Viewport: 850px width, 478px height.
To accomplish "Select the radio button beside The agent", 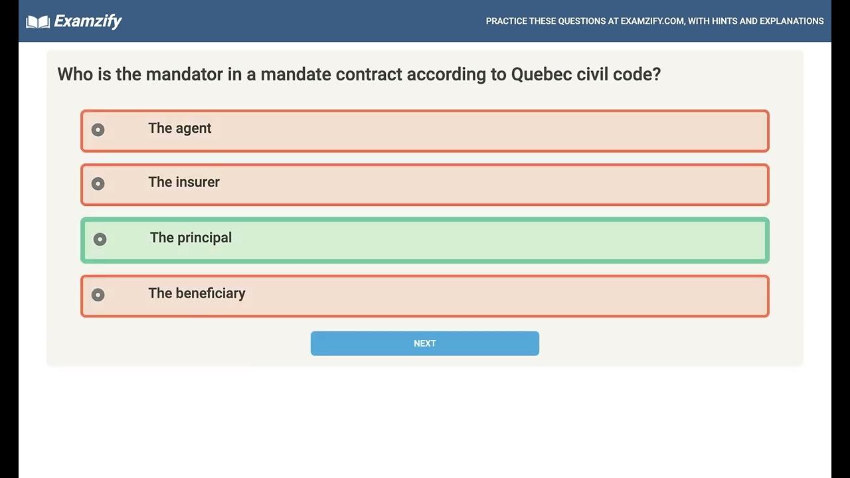I will 98,129.
